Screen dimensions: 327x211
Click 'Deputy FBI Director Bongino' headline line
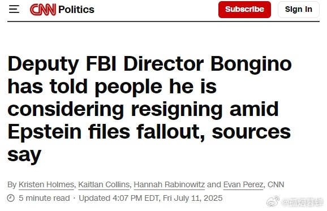[149, 63]
